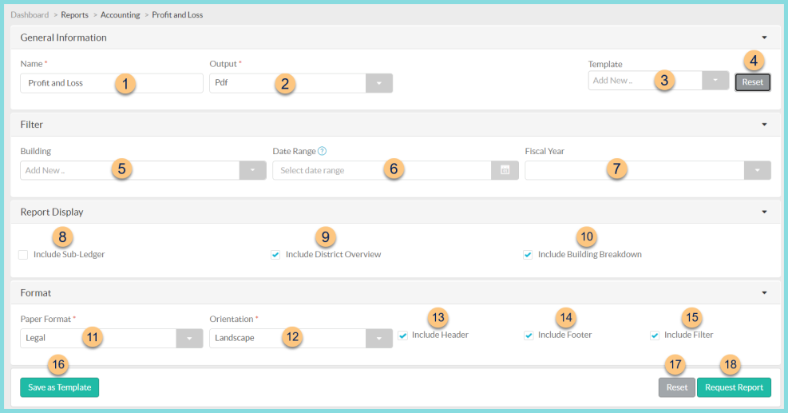The height and width of the screenshot is (413, 788).
Task: Click the Building Add New field
Action: [x=129, y=170]
